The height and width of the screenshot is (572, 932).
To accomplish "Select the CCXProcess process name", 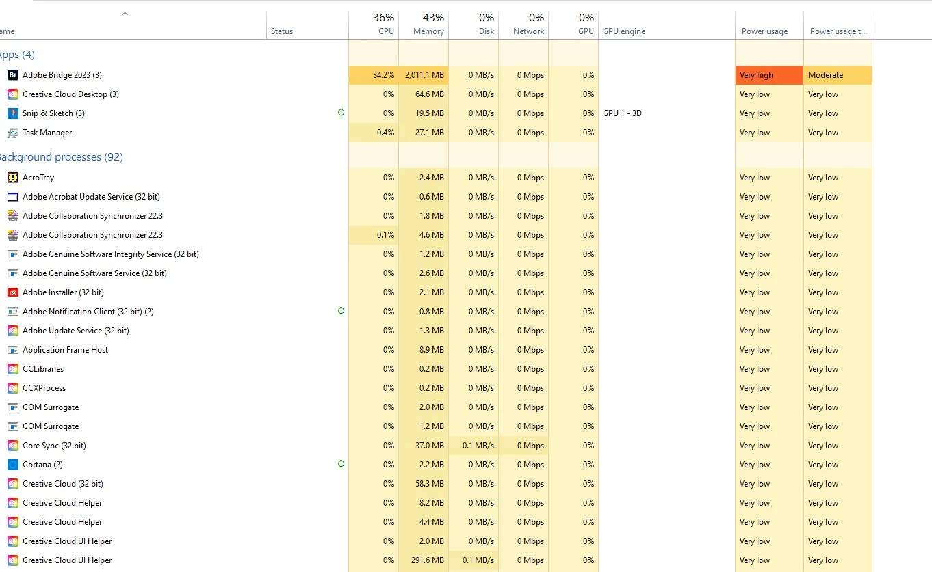I will pos(44,388).
